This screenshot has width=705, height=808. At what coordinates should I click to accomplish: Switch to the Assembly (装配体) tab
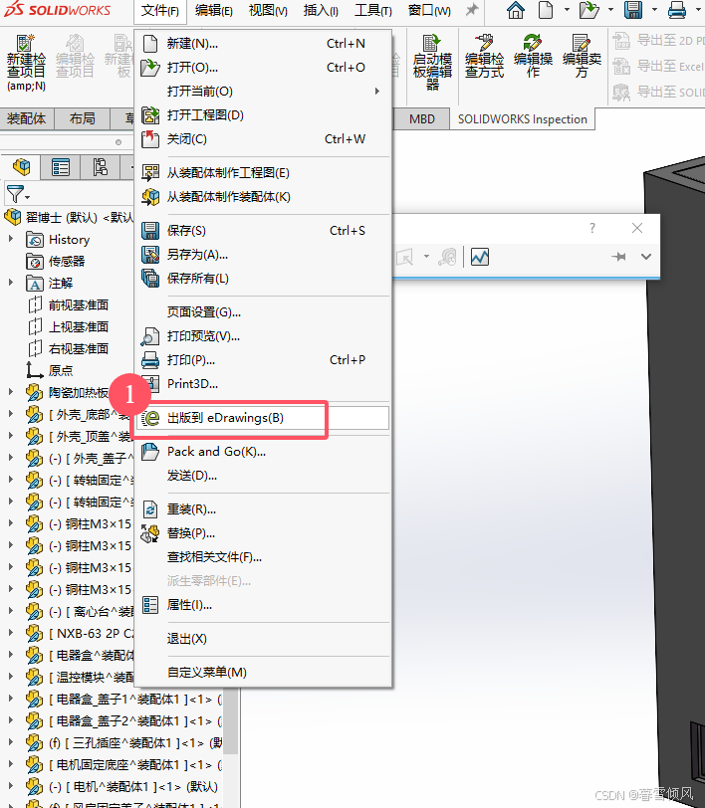pyautogui.click(x=26, y=119)
